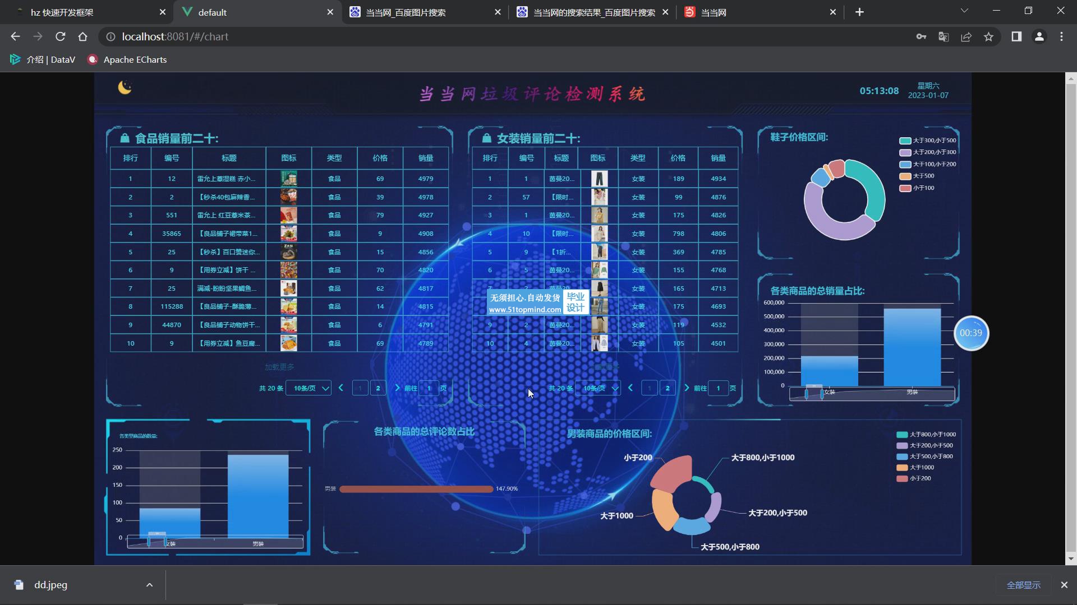Screen dimensions: 1077x605
Task: Click the share page icon
Action: (x=966, y=36)
